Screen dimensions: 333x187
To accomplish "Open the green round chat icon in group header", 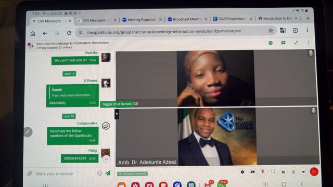I will point(271,43).
